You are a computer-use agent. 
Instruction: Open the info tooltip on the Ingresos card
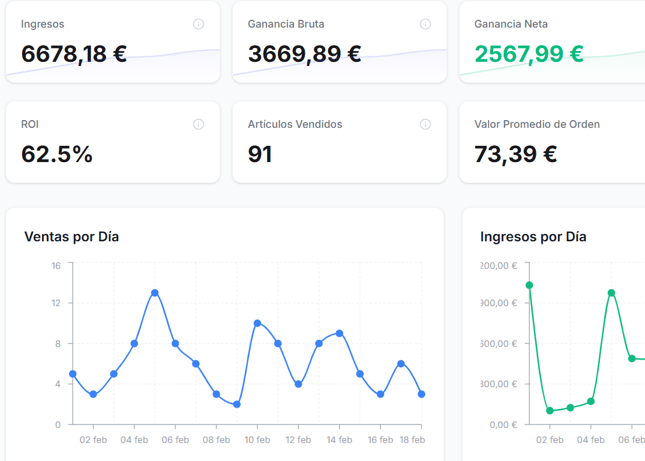point(199,24)
